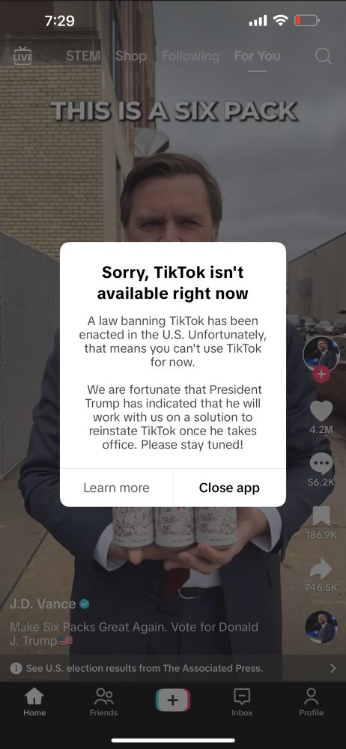346x749 pixels.
Task: Save video with bookmark icon
Action: coord(321,516)
